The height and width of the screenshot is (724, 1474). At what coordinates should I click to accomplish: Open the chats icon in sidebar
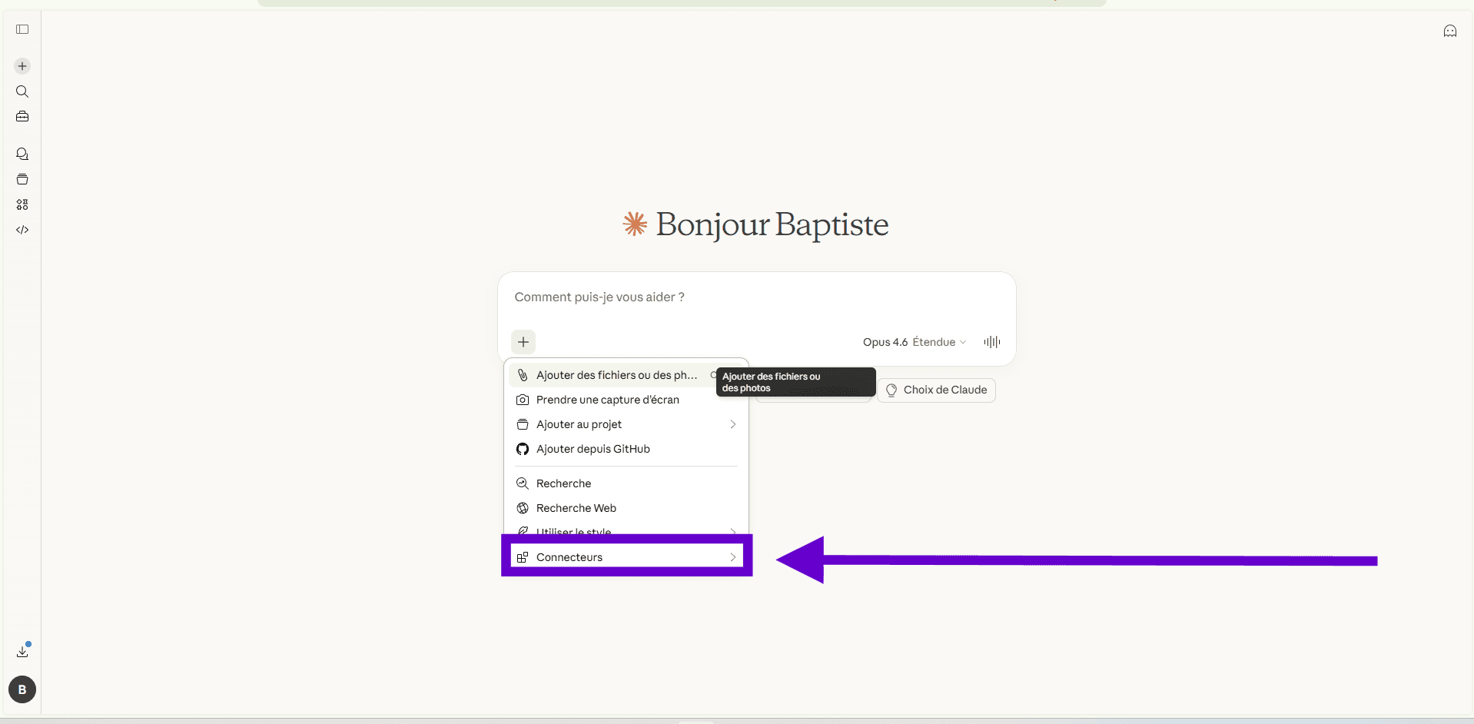(22, 154)
